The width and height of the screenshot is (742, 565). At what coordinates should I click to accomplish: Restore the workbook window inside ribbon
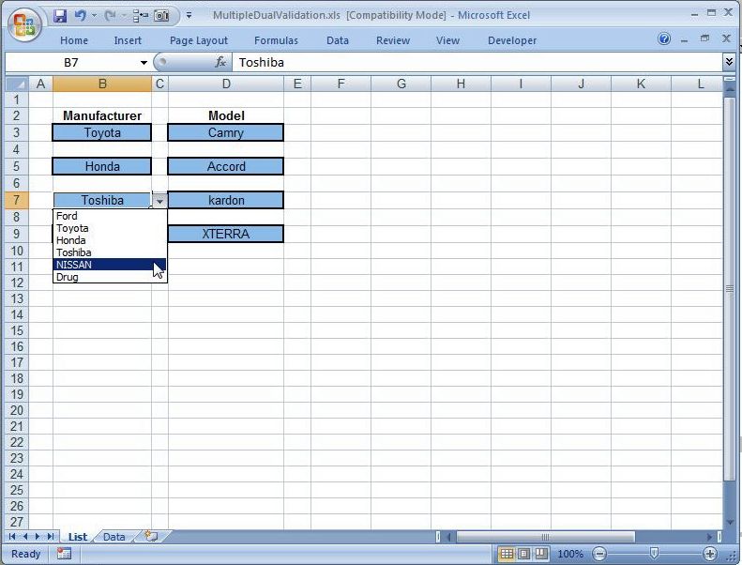click(x=705, y=38)
